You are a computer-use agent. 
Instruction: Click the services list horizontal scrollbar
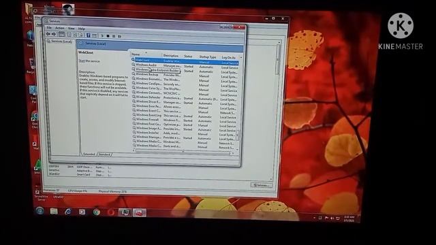click(x=183, y=152)
